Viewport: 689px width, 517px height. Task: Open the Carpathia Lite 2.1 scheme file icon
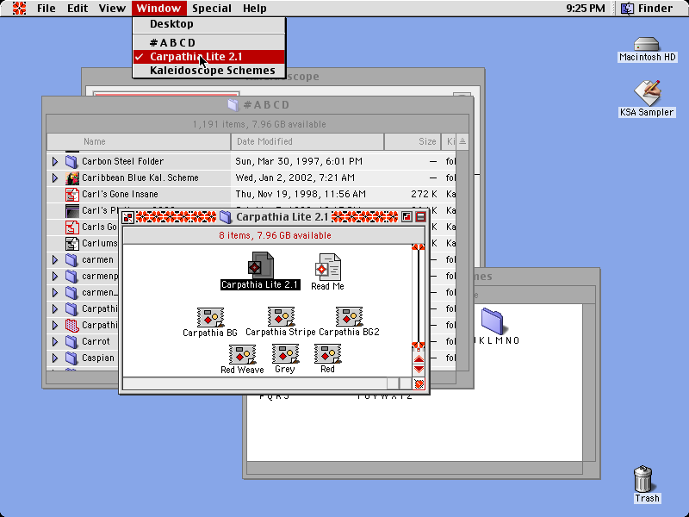pyautogui.click(x=261, y=265)
